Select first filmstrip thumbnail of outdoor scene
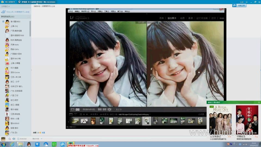Image resolution: width=261 pixels, height=147 pixels. (x=75, y=121)
